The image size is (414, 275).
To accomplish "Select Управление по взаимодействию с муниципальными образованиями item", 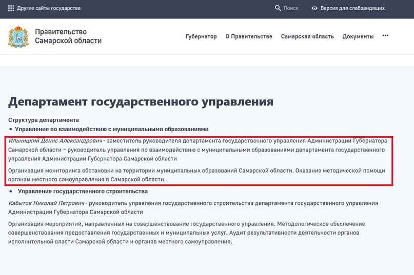I will tap(111, 129).
